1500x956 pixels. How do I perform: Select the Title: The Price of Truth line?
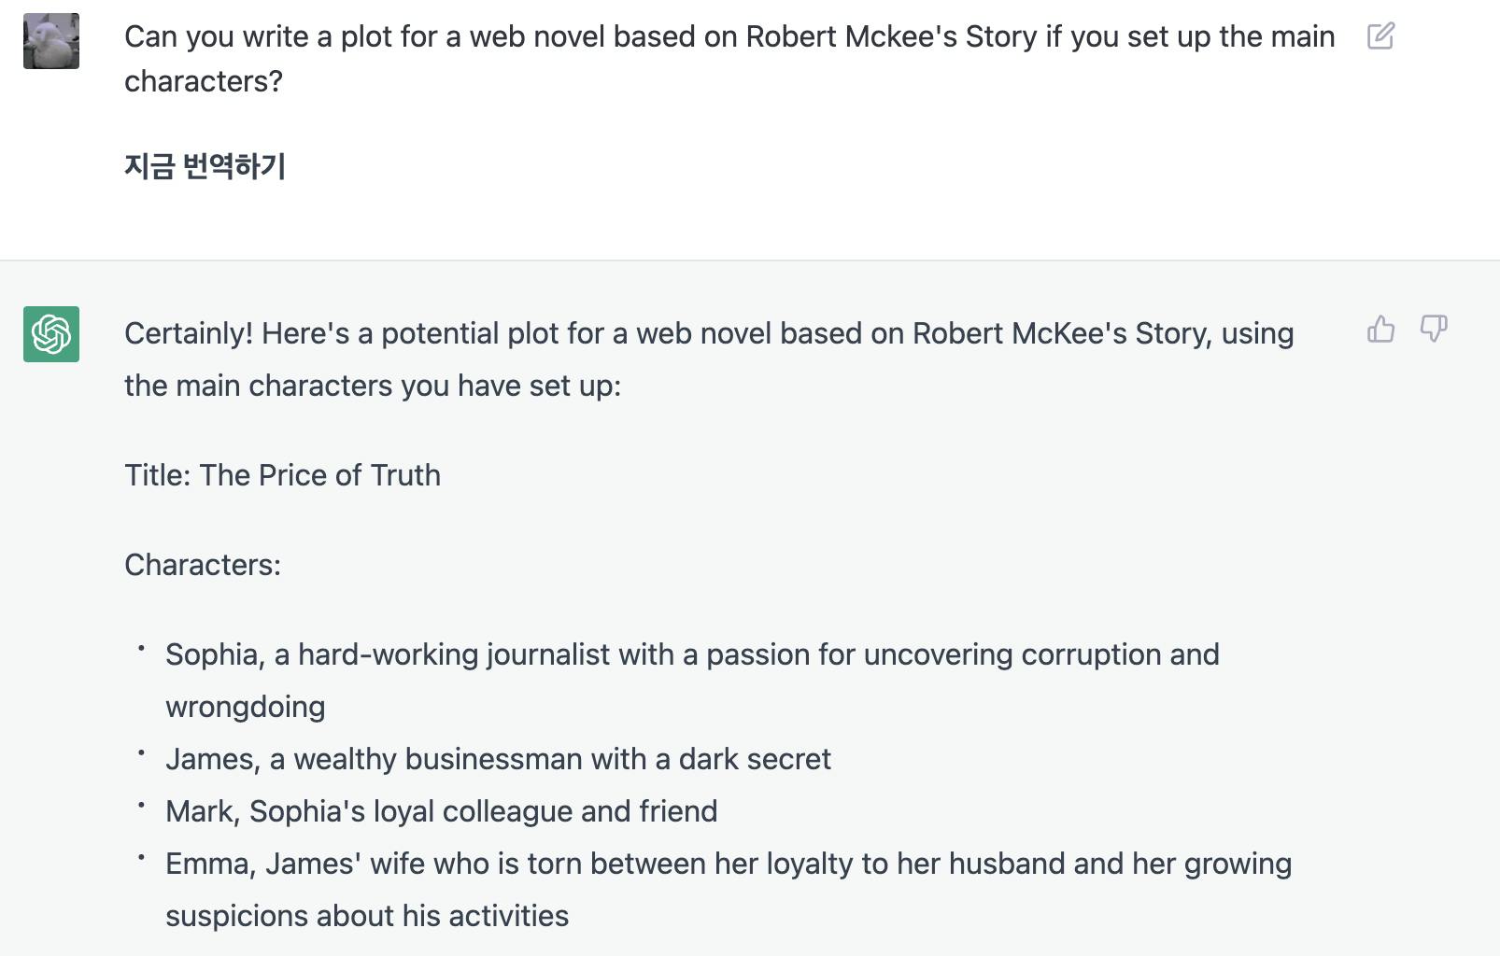[282, 475]
